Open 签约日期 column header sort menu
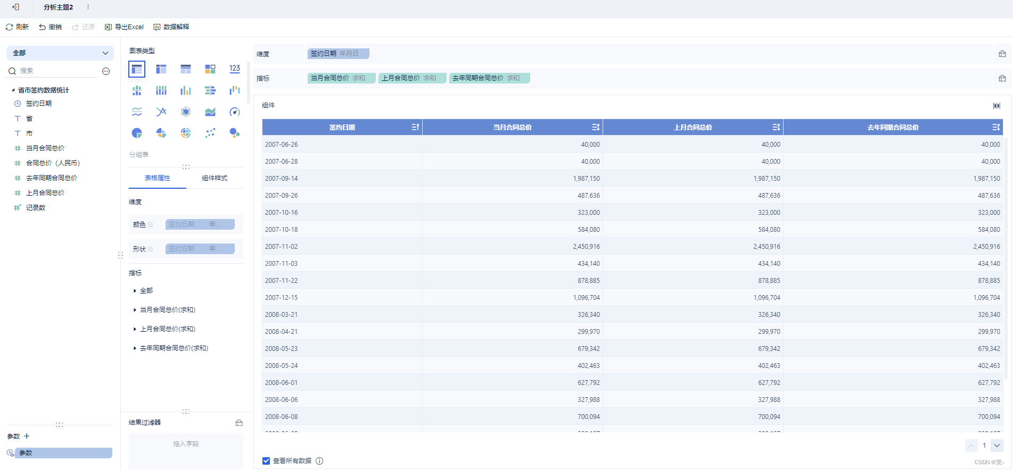This screenshot has width=1013, height=470. point(415,127)
